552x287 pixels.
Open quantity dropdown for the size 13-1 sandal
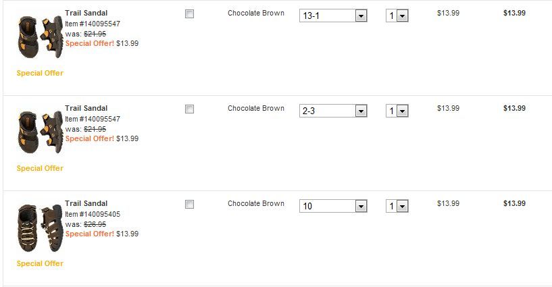tap(397, 16)
